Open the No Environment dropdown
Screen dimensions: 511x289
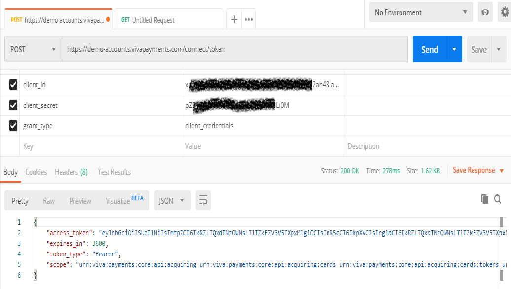[421, 12]
